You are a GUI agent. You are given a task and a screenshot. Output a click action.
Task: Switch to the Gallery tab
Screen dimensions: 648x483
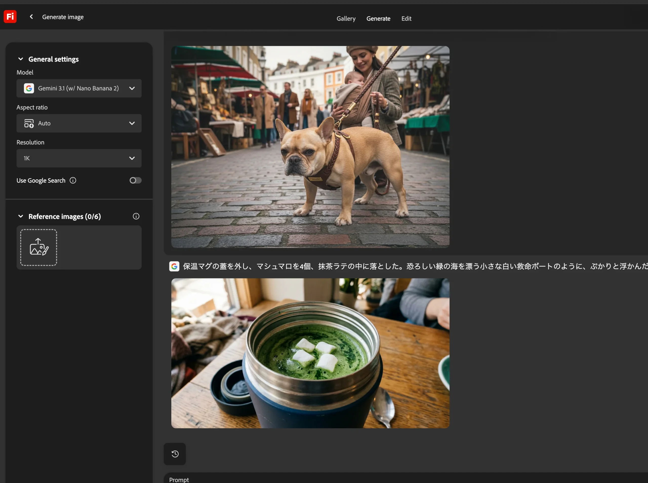[x=346, y=18]
